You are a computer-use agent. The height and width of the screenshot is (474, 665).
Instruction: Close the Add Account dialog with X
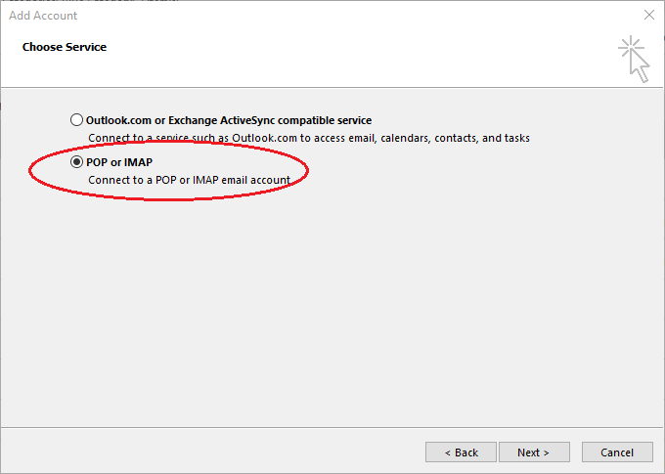[x=649, y=15]
